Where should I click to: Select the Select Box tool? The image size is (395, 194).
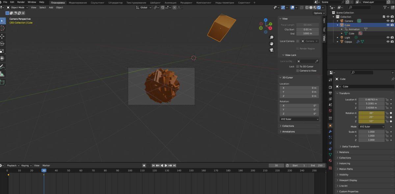tap(2, 21)
